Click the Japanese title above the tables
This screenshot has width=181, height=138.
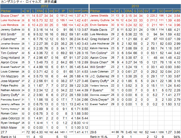click(x=29, y=2)
